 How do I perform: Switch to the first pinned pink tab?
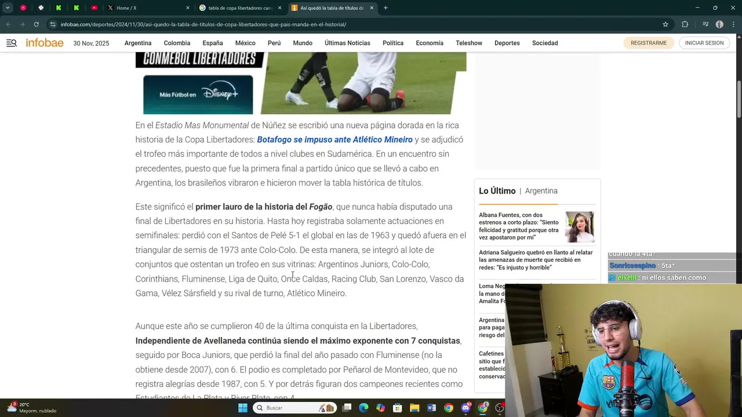point(23,8)
